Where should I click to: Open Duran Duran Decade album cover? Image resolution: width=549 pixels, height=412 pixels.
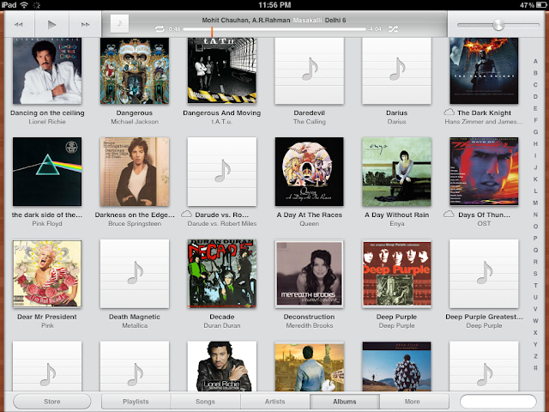point(222,274)
